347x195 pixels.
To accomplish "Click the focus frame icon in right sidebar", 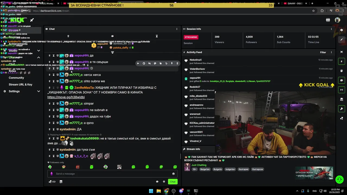I will coord(342,52).
